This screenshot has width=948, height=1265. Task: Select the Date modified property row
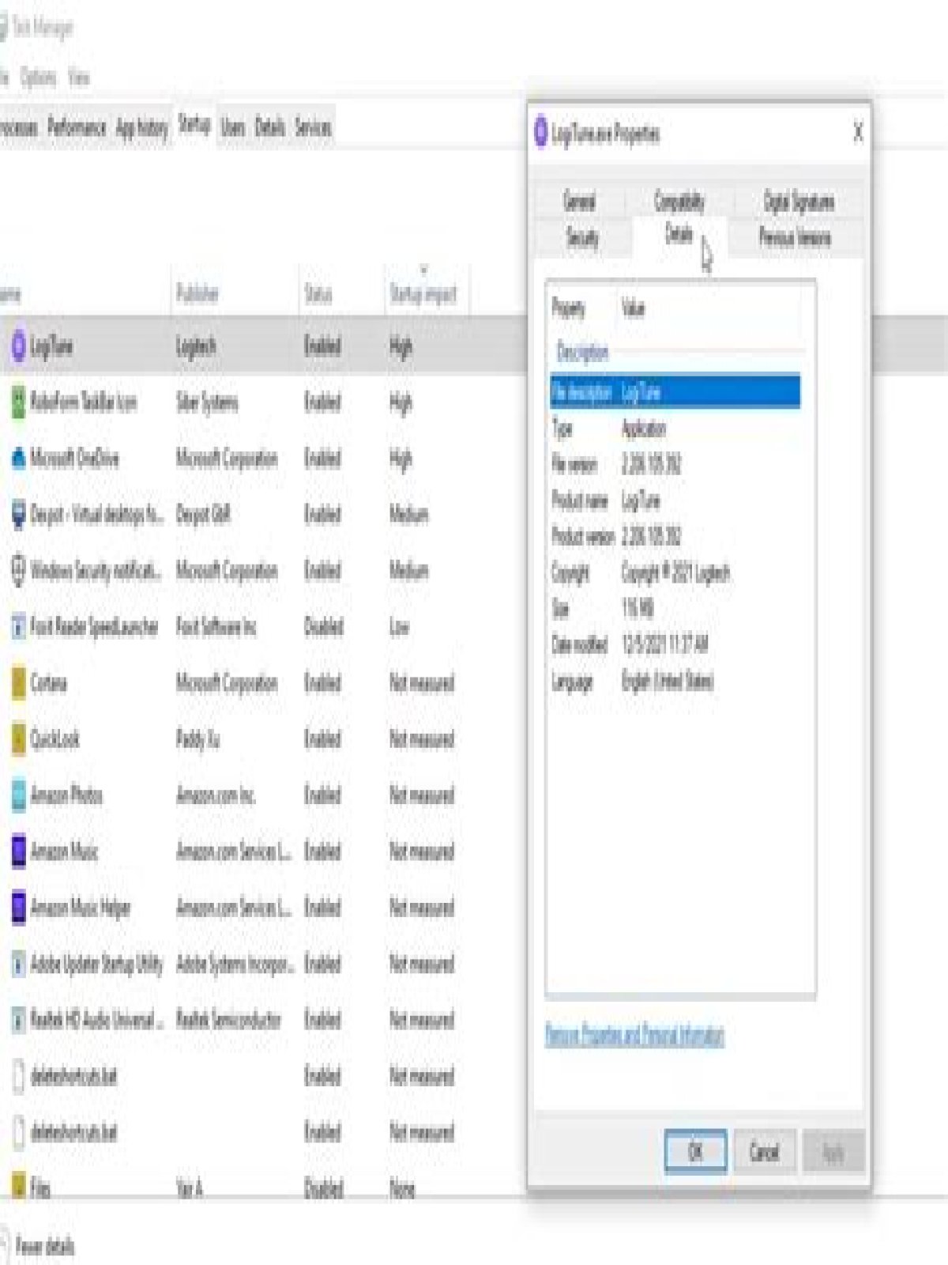click(x=675, y=645)
